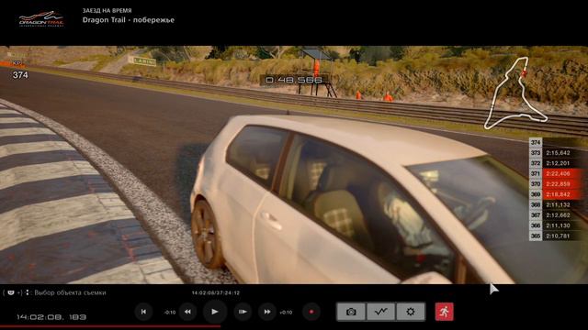Screen dimensions: 588x330
Task: Select lap 367 time 2:12,662
Action: [557, 215]
